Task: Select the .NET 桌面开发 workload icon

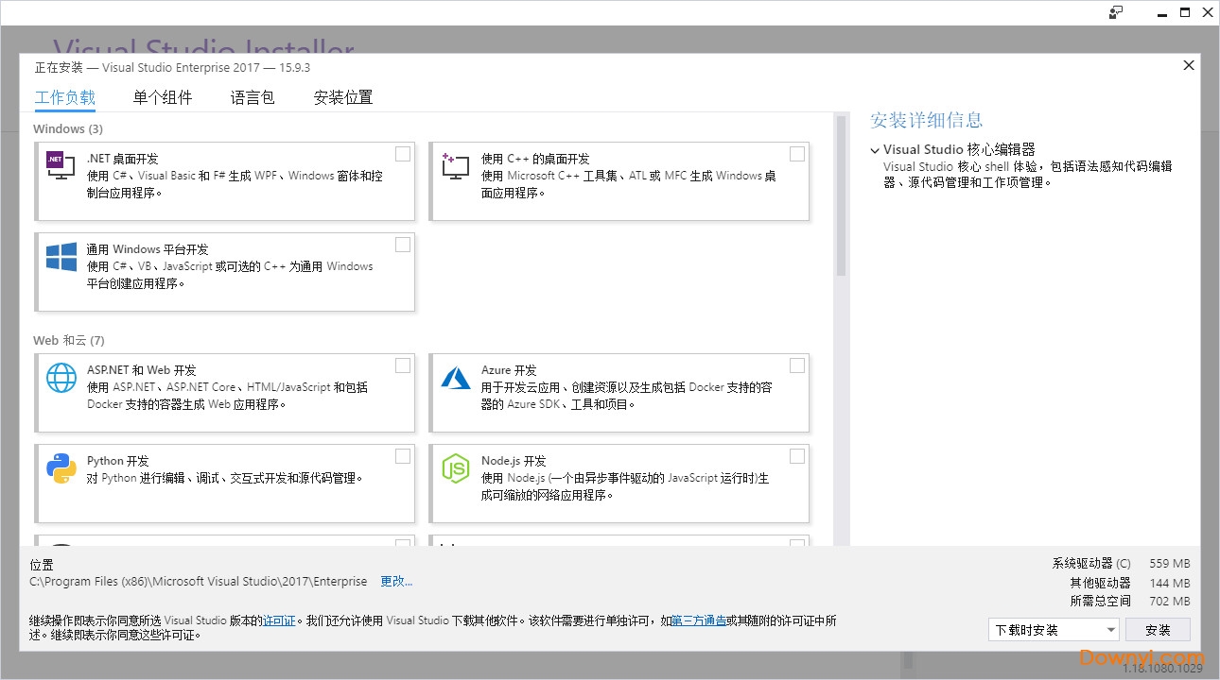Action: point(59,166)
